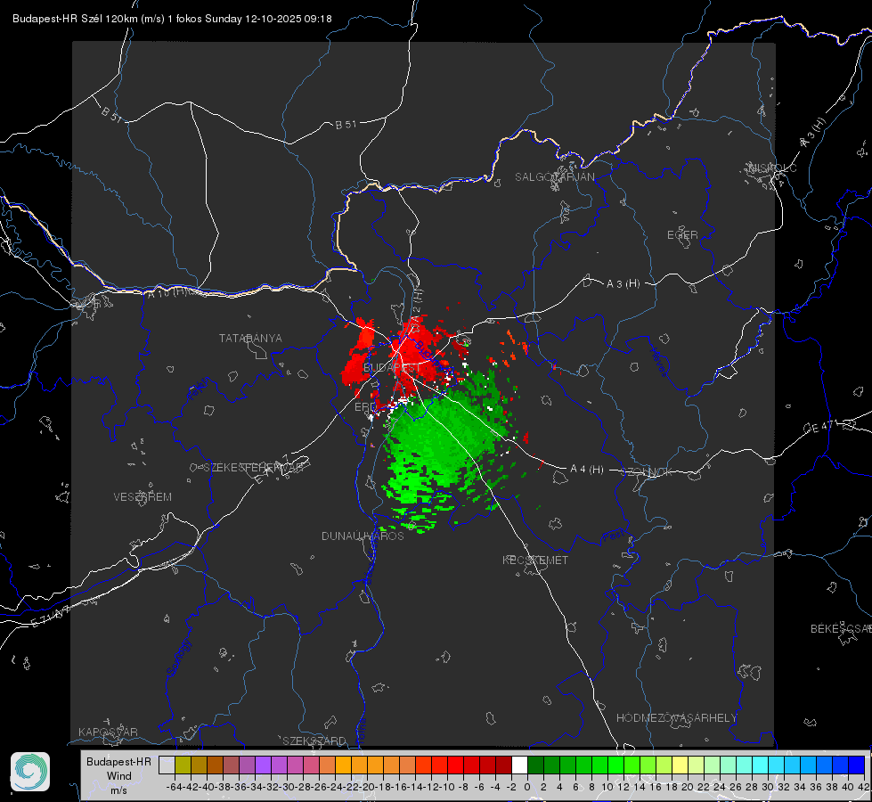
Task: Select the white legend swatch between -2 and 0
Action: (519, 765)
